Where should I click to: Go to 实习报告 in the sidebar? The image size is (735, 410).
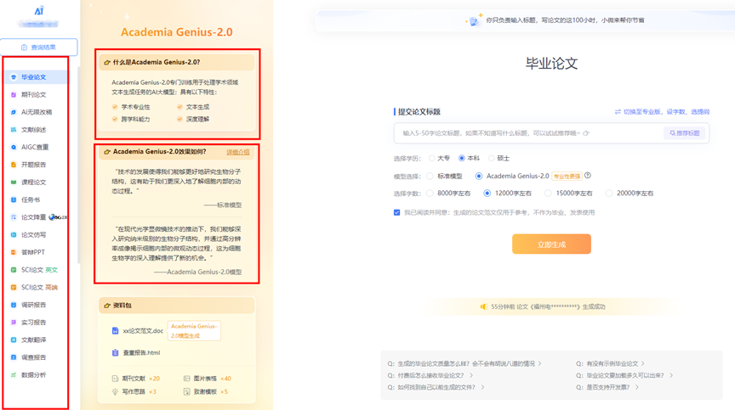34,323
